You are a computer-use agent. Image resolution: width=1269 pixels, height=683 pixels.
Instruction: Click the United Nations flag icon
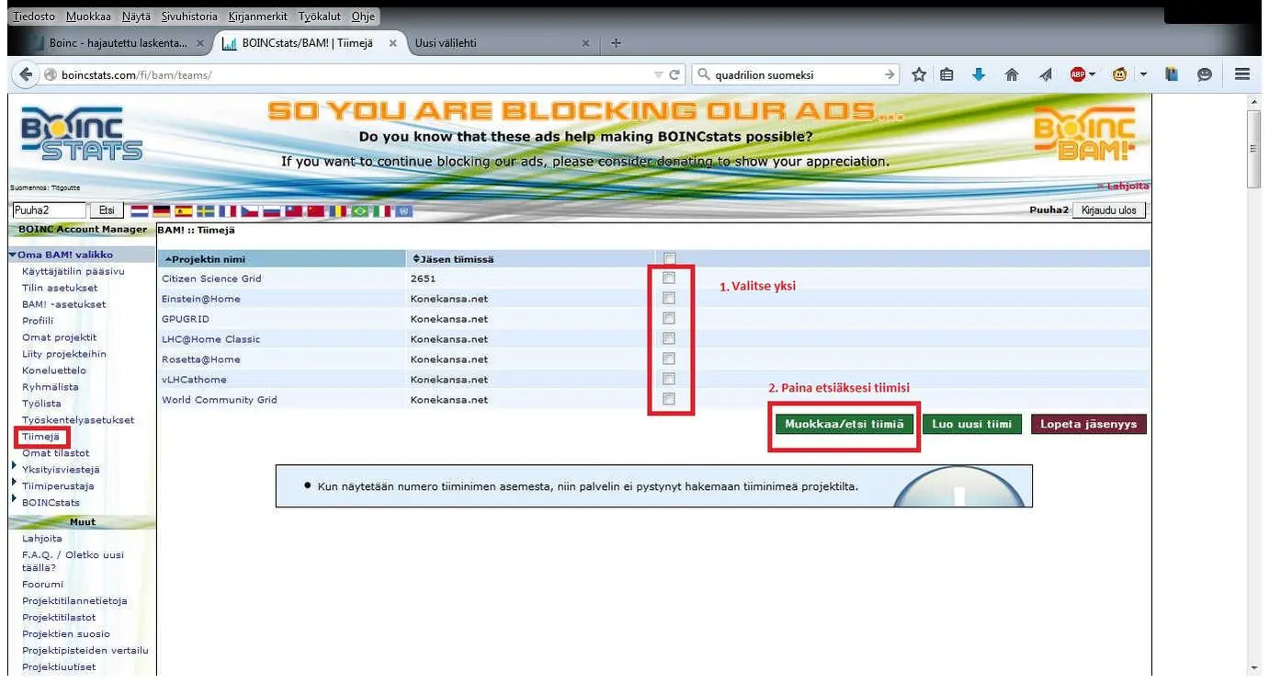(x=404, y=211)
